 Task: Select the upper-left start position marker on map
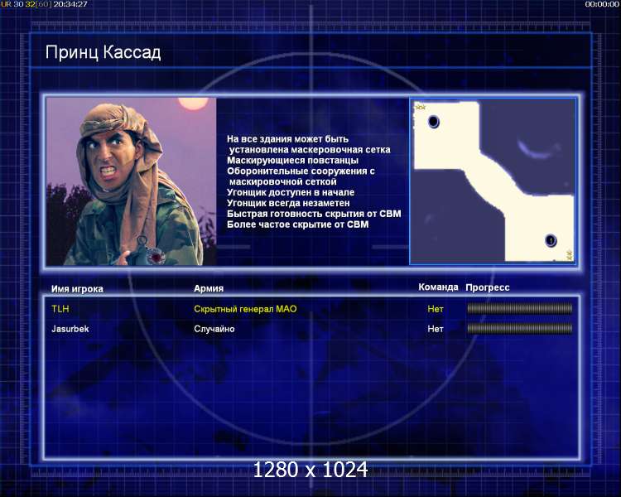click(x=434, y=121)
